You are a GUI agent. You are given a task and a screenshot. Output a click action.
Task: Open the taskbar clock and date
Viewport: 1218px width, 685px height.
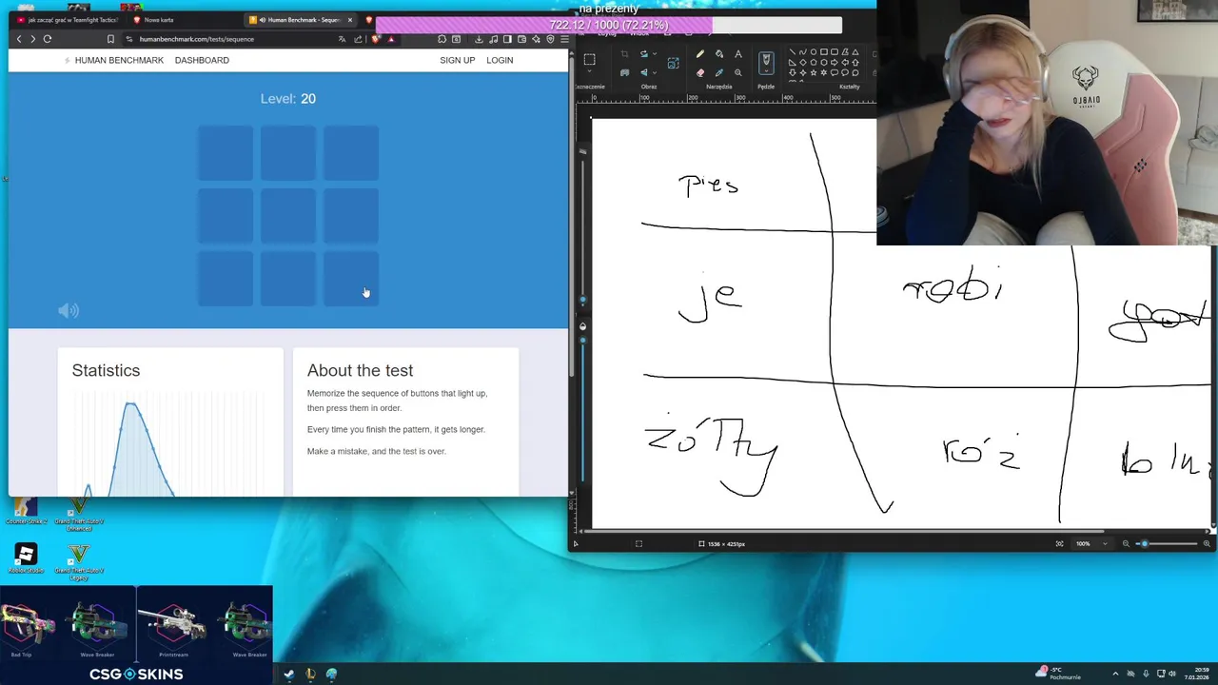[1194, 674]
